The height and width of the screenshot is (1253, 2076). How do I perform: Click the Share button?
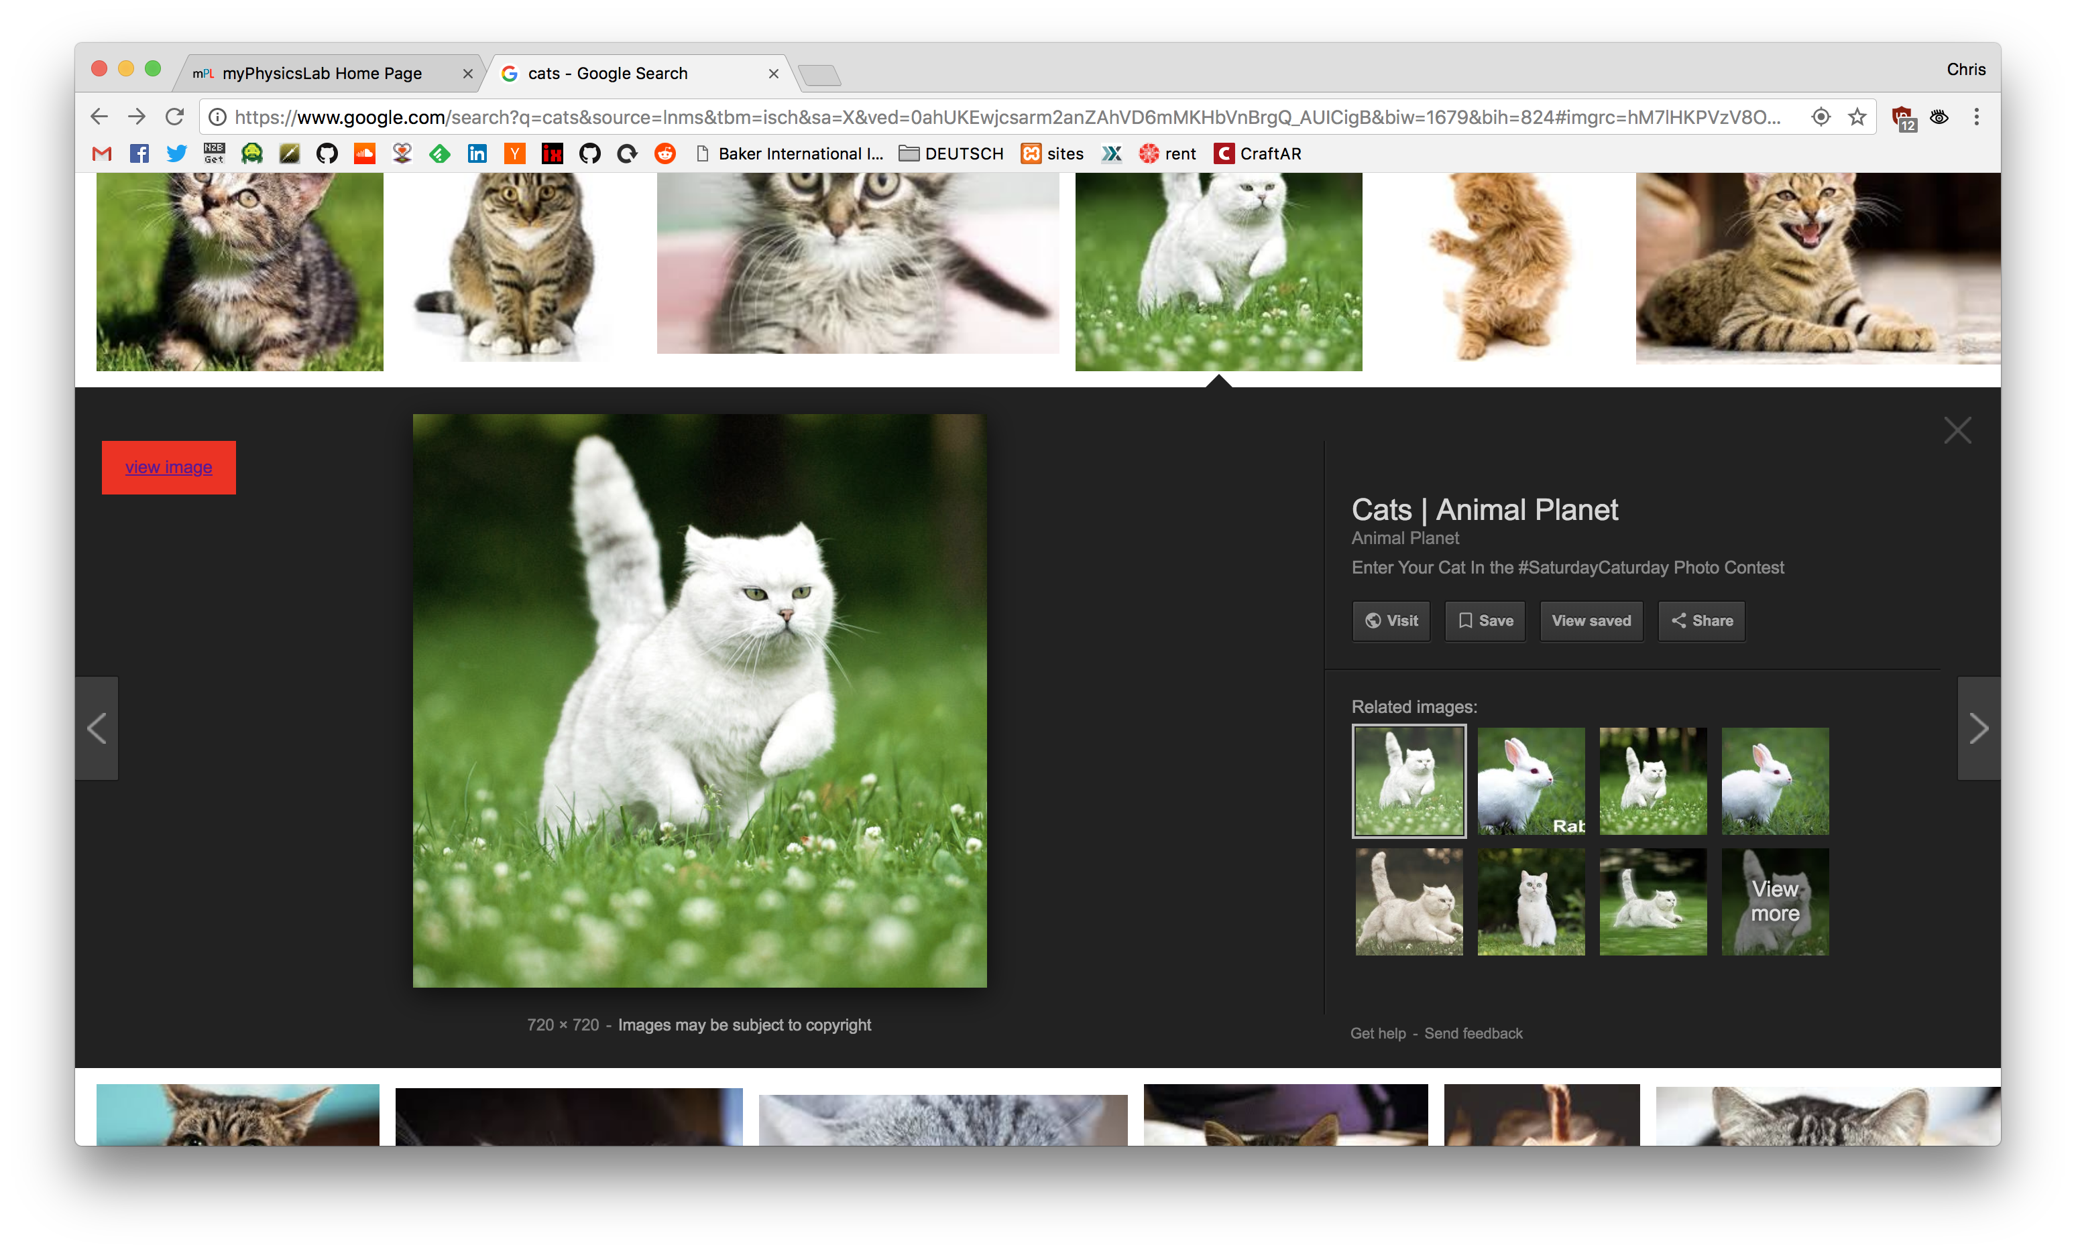(1701, 620)
